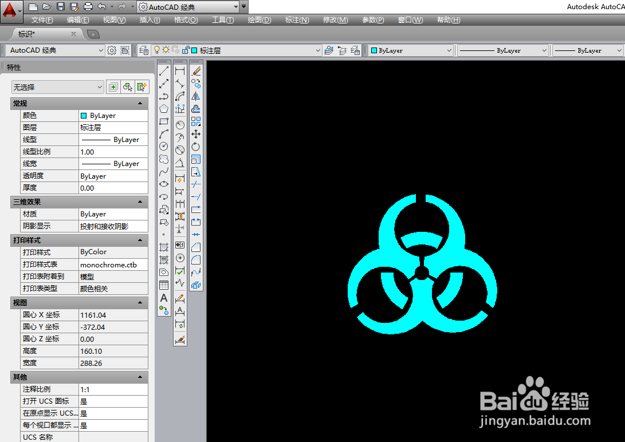The image size is (625, 442).
Task: Select the Construction Line tool
Action: (164, 84)
